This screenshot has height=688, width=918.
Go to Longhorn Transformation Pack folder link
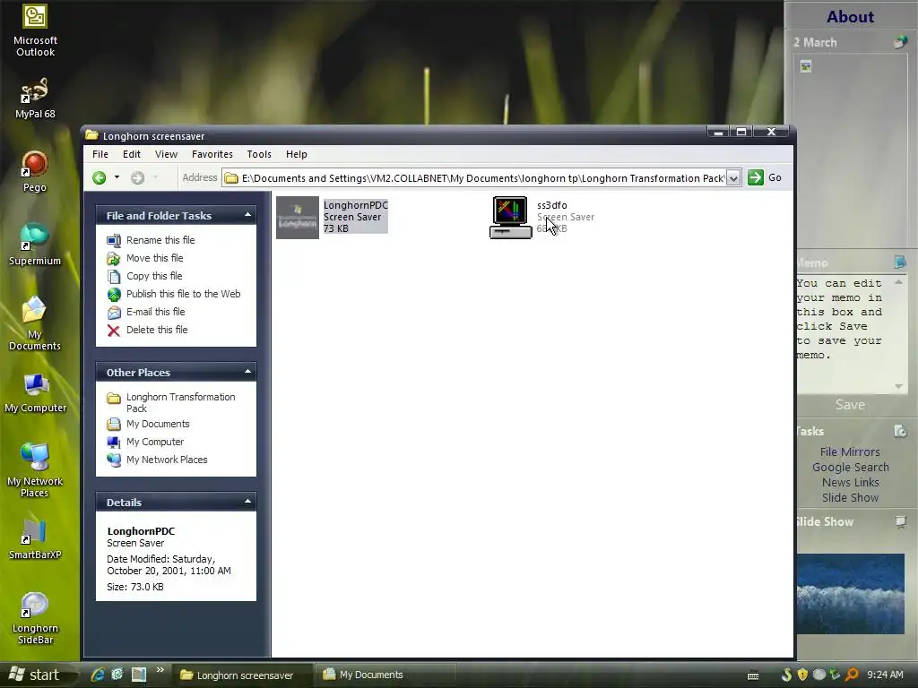click(180, 402)
